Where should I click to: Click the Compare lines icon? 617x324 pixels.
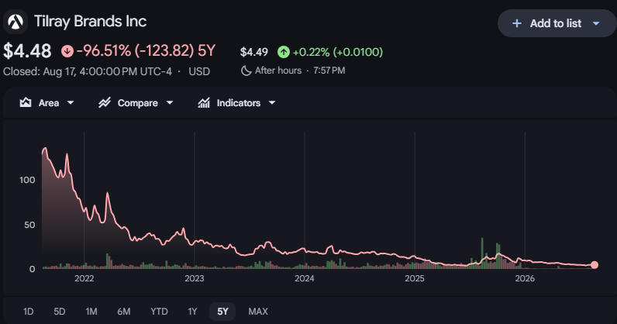tap(105, 103)
